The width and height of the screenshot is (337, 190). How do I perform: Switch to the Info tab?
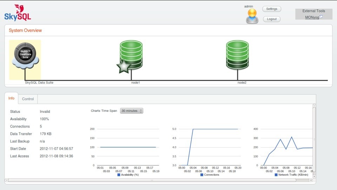pos(11,98)
